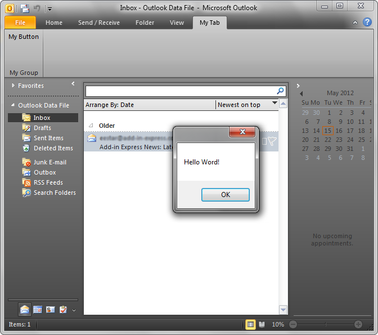Click the Inbox folder icon
This screenshot has width=378, height=335.
[26, 118]
